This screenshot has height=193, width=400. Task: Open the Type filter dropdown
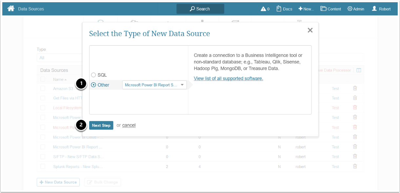tap(59, 58)
